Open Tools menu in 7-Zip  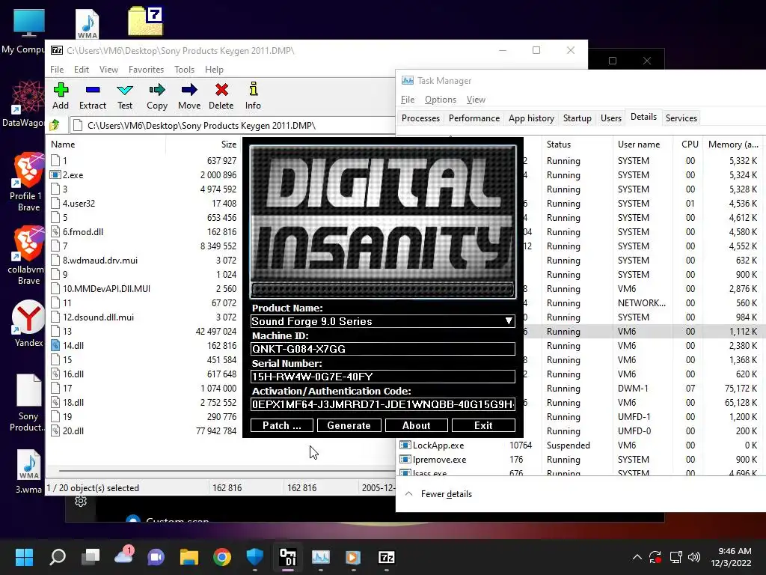point(184,70)
